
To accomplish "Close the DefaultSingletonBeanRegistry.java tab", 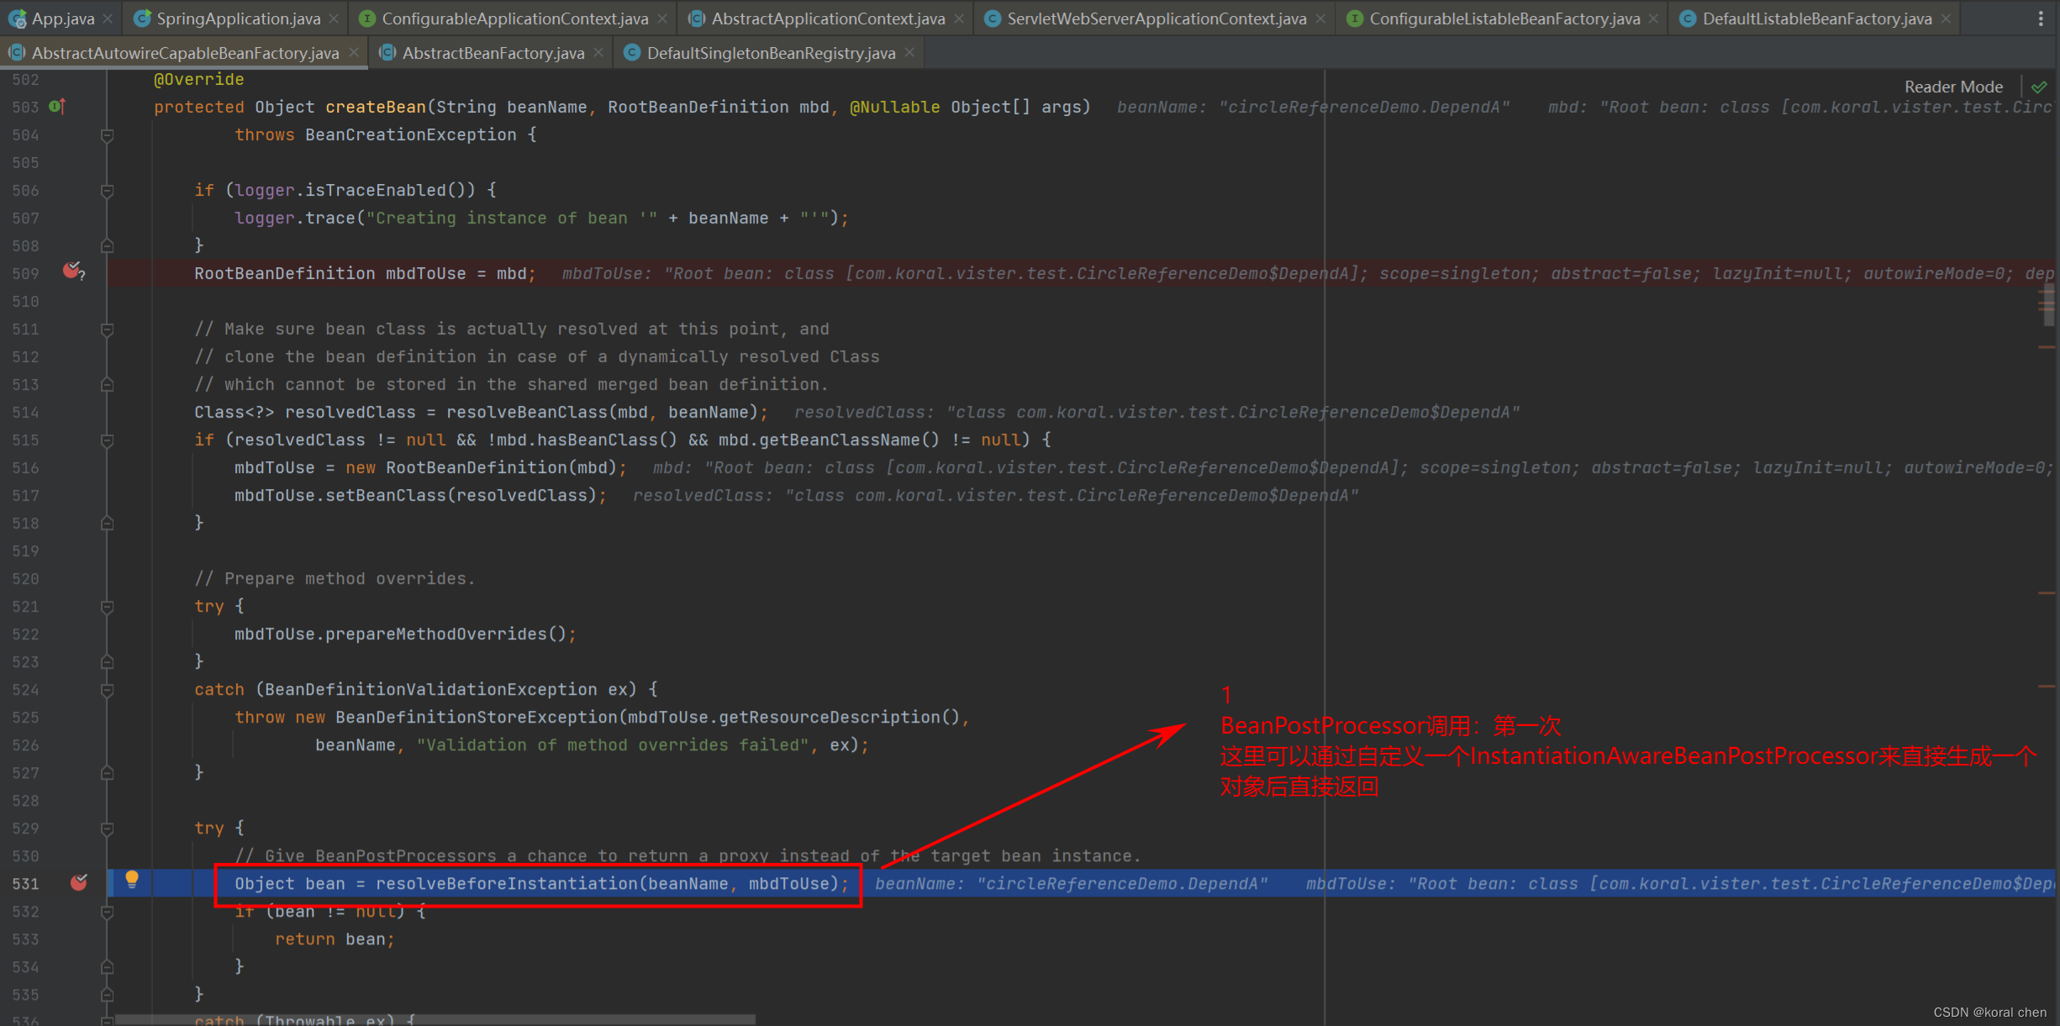I will (x=909, y=53).
